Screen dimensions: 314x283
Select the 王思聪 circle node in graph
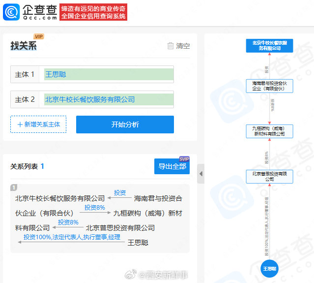(269, 269)
